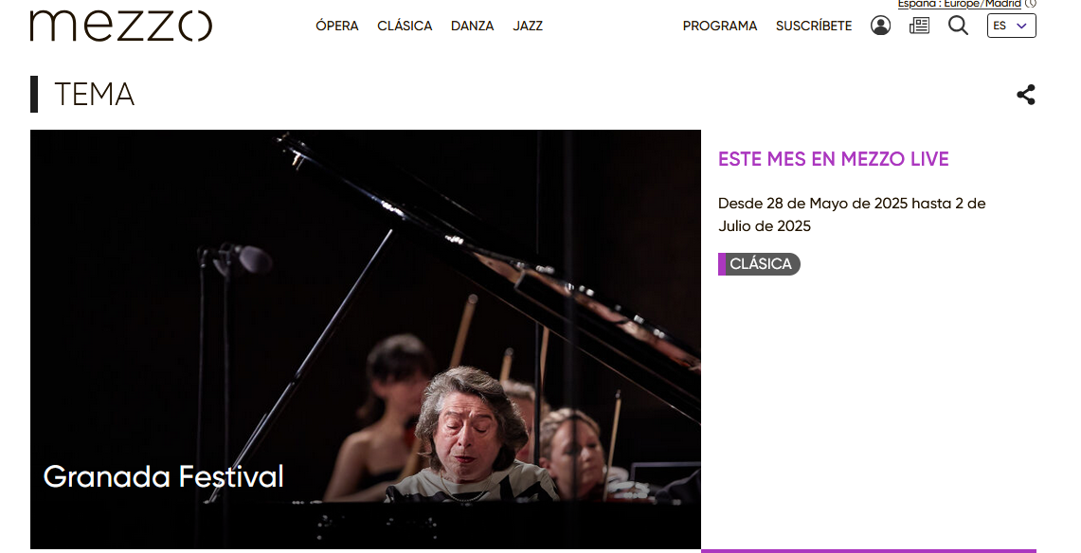Click the purple CLÁSICA category tag

pyautogui.click(x=759, y=264)
